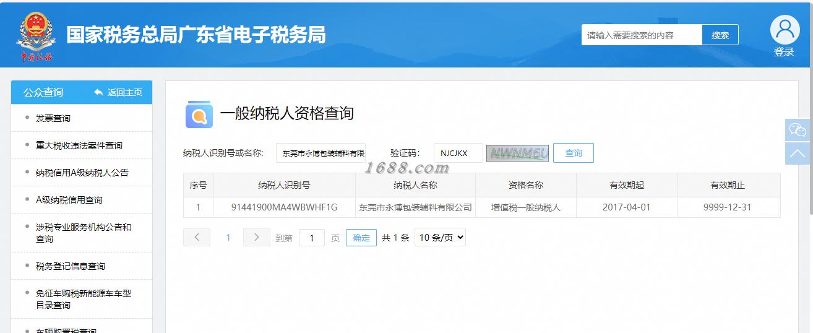Click the return arrow beside 返回主页
The height and width of the screenshot is (333, 813).
pos(98,92)
